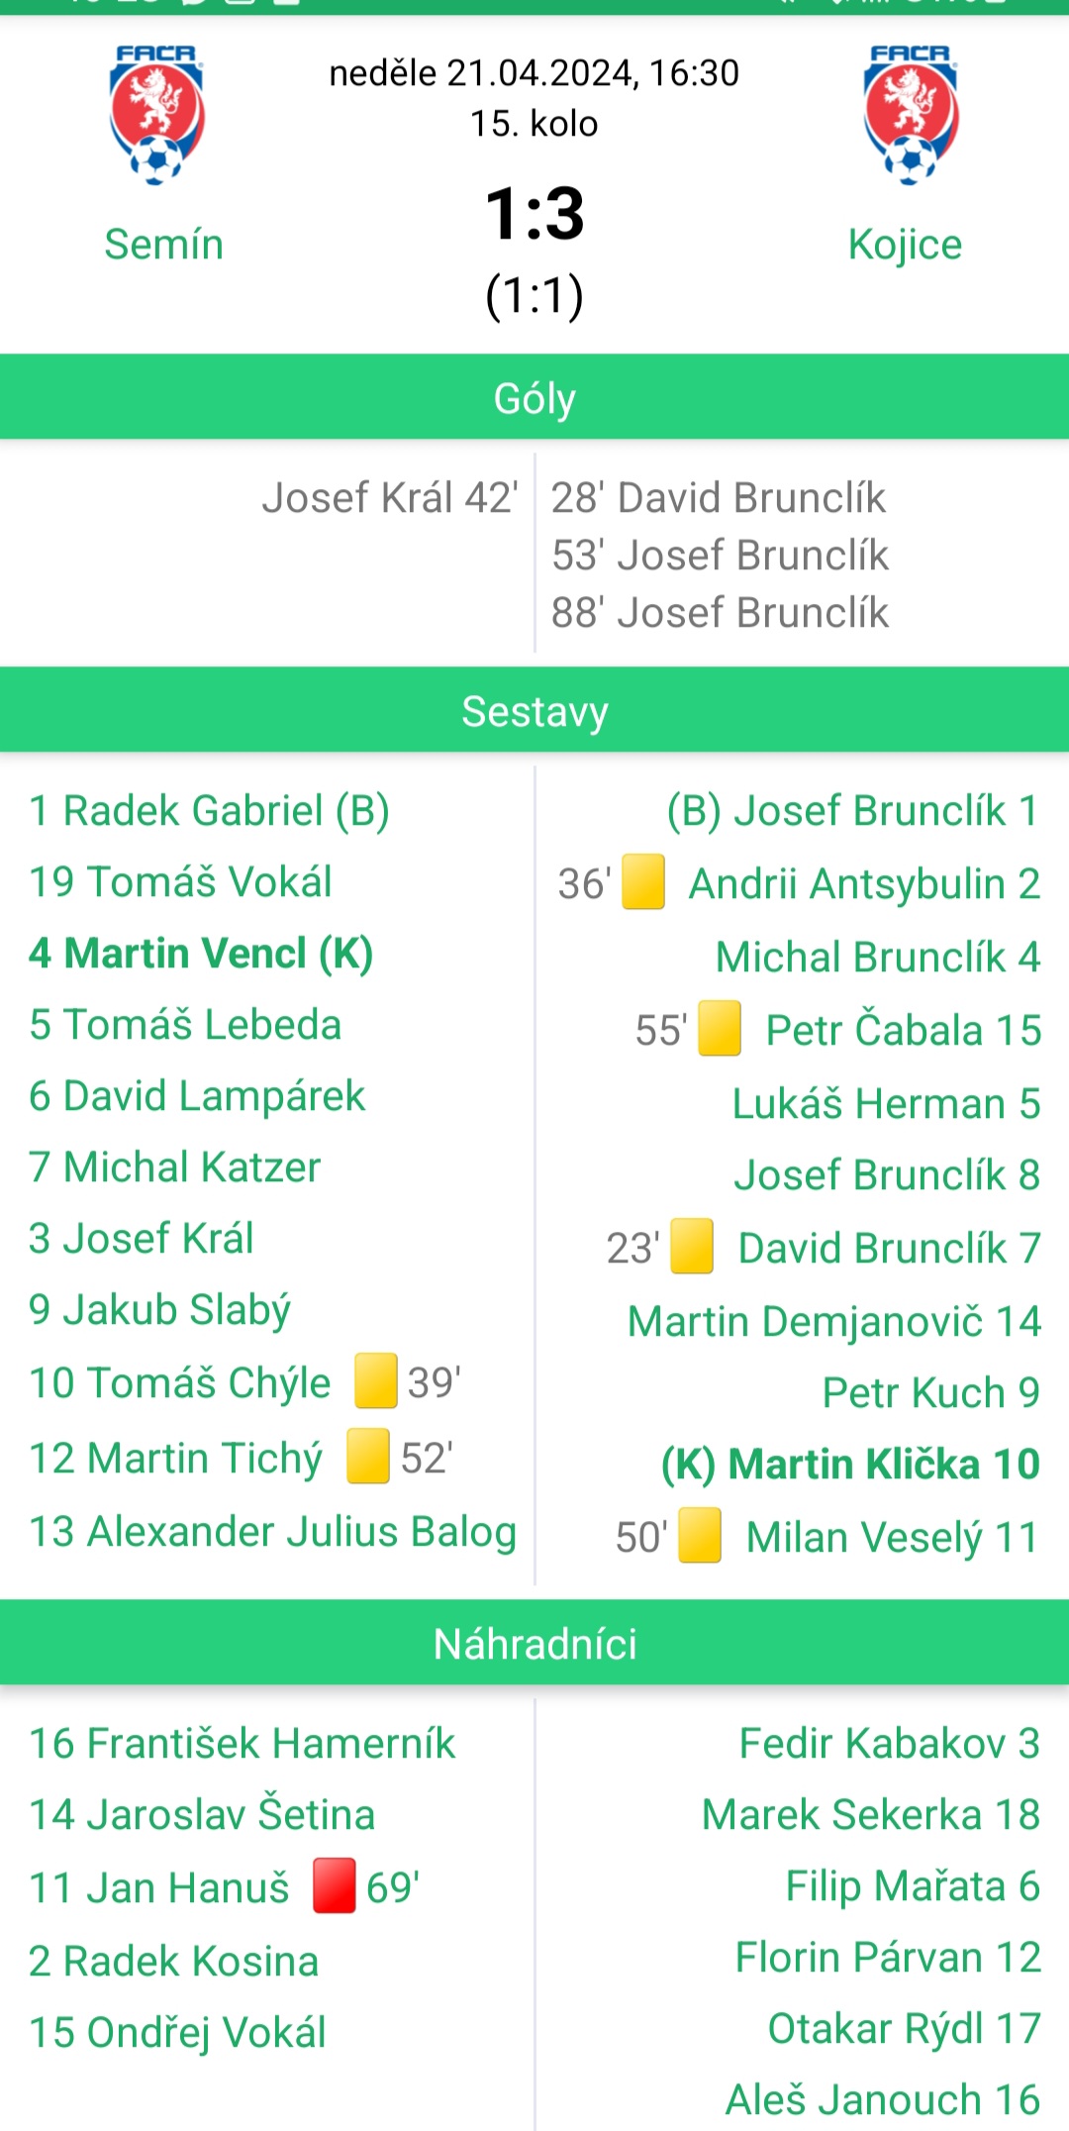
Task: Tap yellow card icon beside Milan Veselý
Action: coord(700,1536)
